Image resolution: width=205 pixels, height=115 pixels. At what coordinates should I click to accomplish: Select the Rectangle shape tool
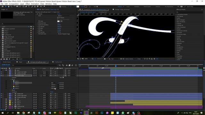coord(23,6)
